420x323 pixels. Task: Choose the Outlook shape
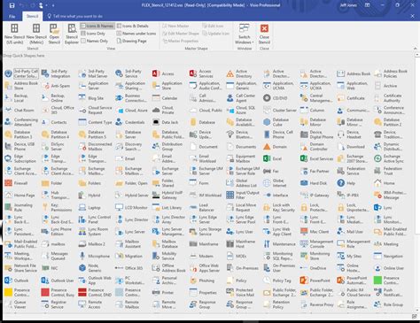[17, 281]
